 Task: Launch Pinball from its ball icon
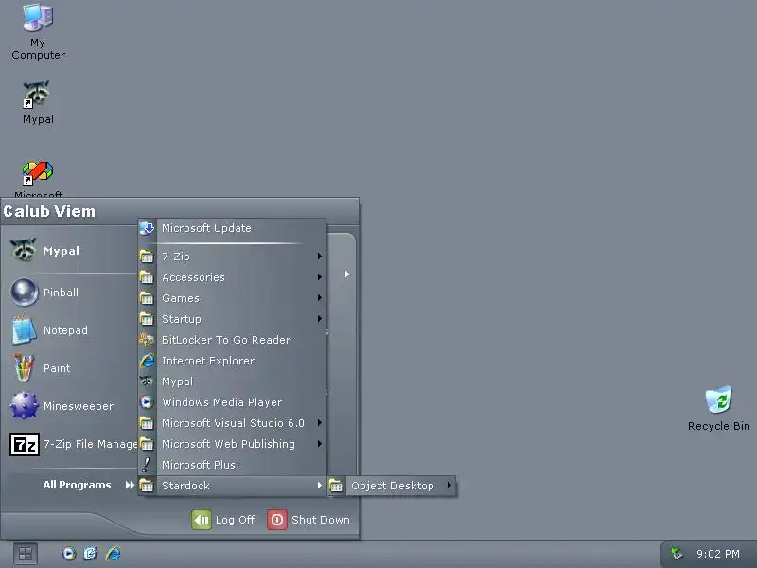point(24,293)
